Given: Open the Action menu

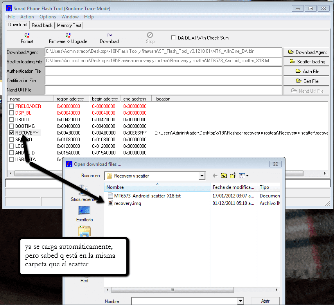Looking at the screenshot, I should [x=27, y=17].
